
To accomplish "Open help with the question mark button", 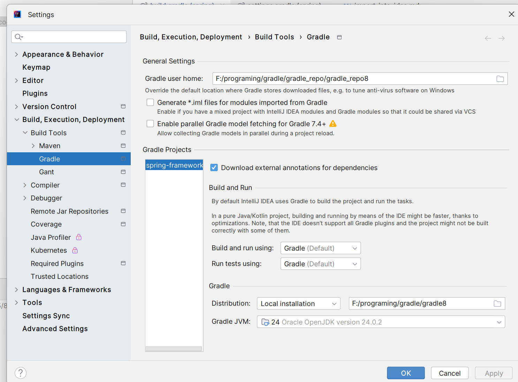I will pos(21,373).
